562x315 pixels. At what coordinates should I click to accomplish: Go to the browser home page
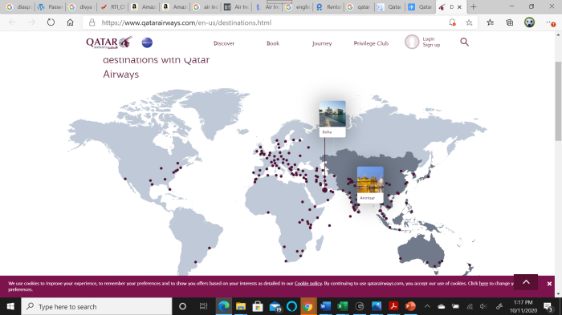click(71, 22)
